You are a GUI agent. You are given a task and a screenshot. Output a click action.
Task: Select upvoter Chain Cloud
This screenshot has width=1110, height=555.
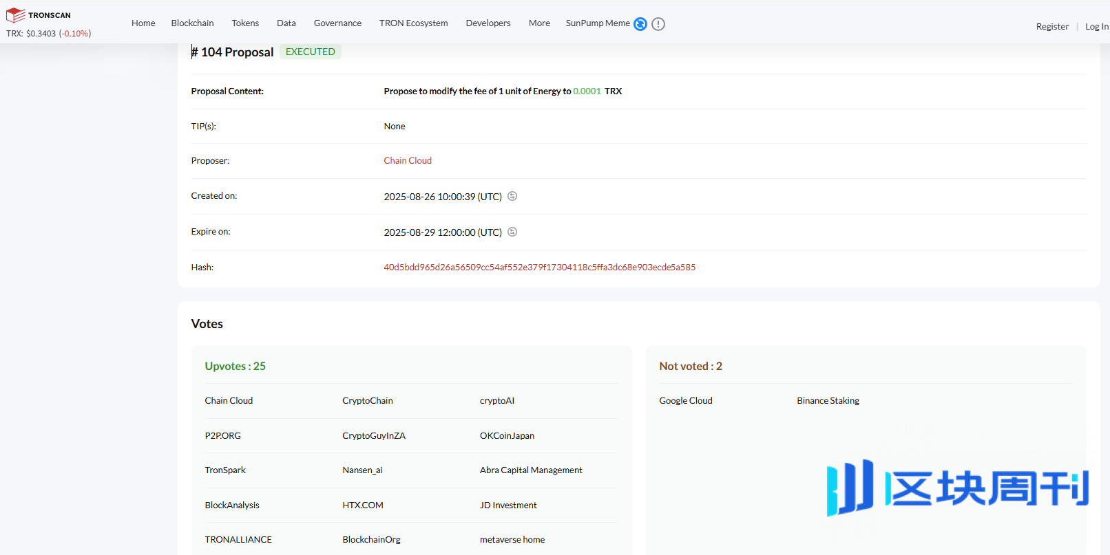click(x=229, y=401)
